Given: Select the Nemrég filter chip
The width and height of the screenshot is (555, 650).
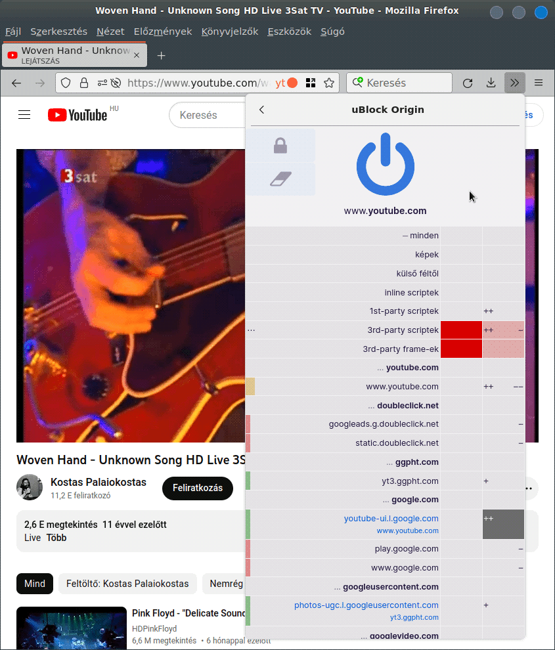Looking at the screenshot, I should (224, 584).
